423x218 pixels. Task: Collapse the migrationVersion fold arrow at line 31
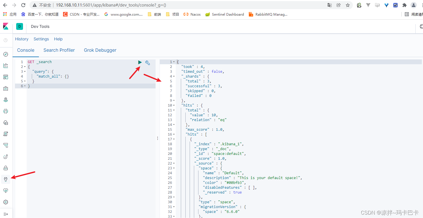click(x=174, y=207)
